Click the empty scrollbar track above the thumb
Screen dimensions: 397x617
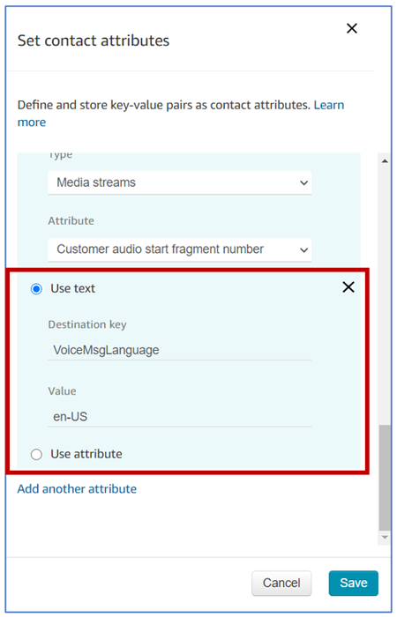[x=385, y=295]
